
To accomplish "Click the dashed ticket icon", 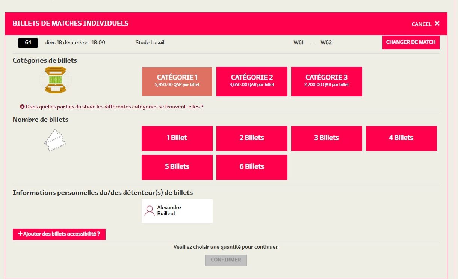I will [55, 141].
